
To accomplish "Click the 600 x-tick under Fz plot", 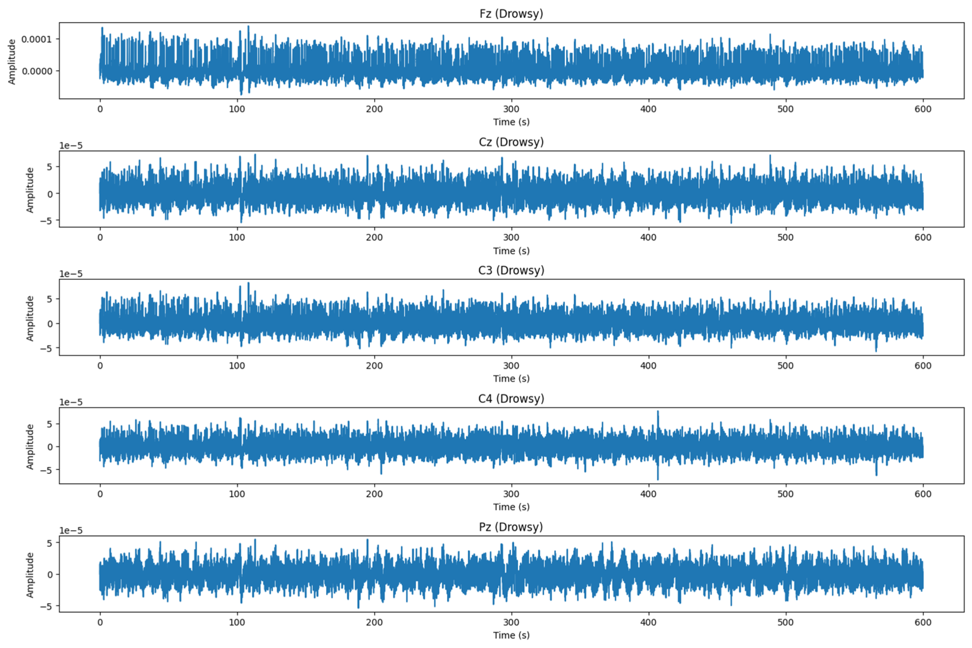I will point(923,109).
